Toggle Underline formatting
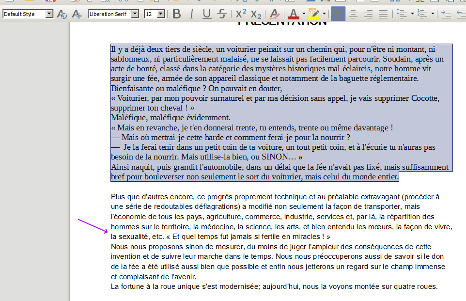 (207, 14)
